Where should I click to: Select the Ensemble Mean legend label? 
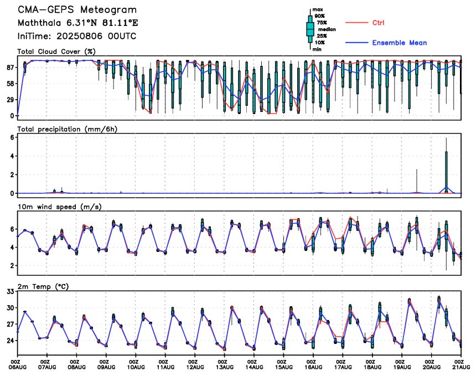click(400, 43)
